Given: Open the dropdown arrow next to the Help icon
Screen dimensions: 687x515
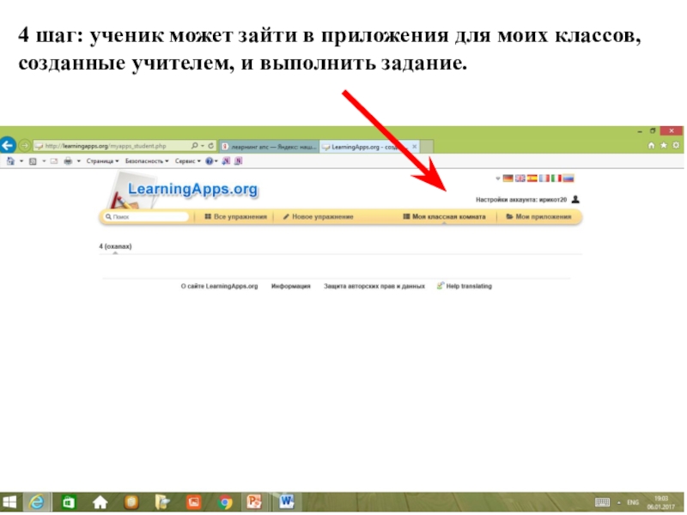Looking at the screenshot, I should [216, 161].
